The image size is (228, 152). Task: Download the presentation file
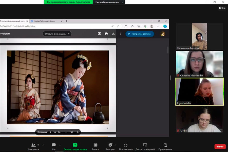[x=113, y=34]
